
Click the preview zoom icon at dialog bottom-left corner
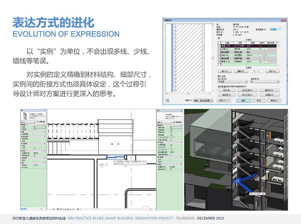(168, 100)
